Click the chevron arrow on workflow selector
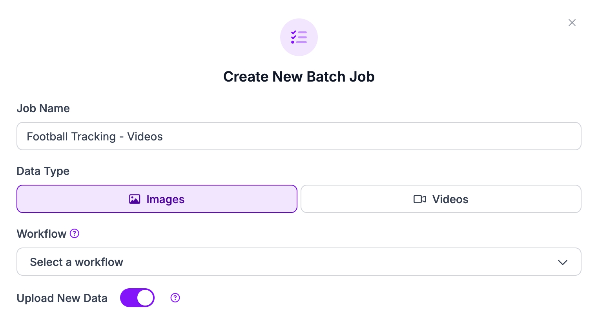 (x=562, y=262)
